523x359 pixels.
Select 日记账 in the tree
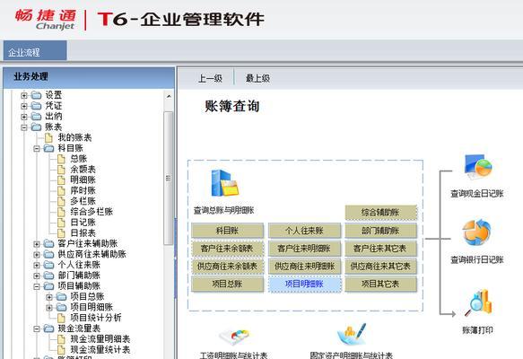point(83,223)
